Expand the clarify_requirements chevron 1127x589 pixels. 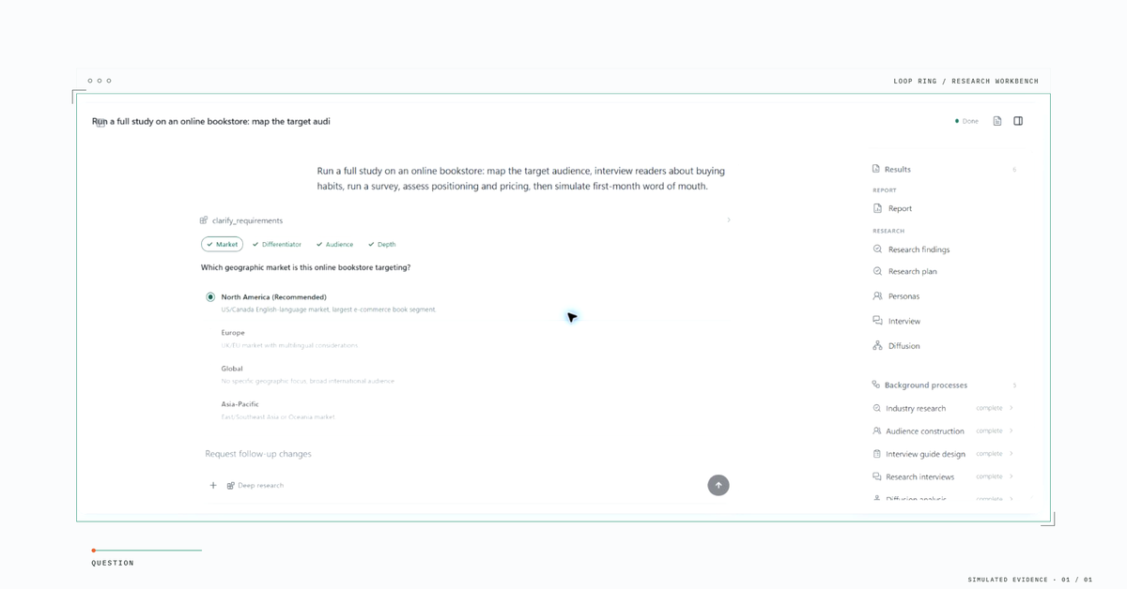(729, 220)
